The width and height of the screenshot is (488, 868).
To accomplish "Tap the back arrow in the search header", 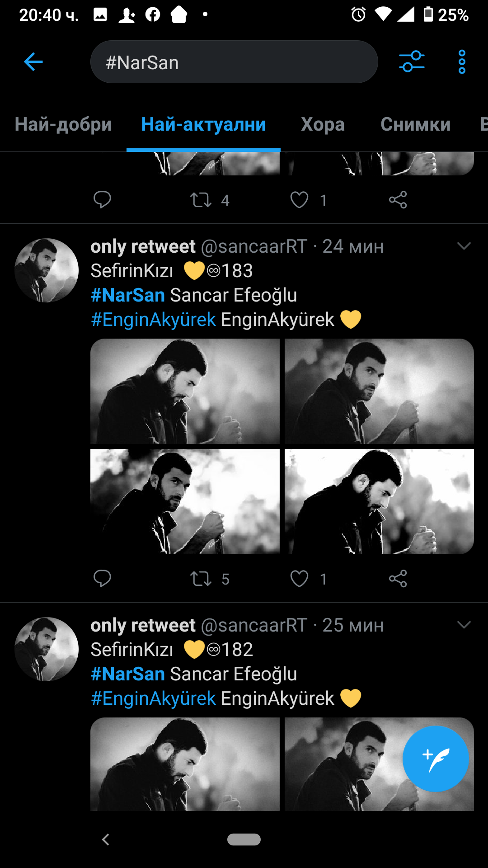I will tap(33, 62).
